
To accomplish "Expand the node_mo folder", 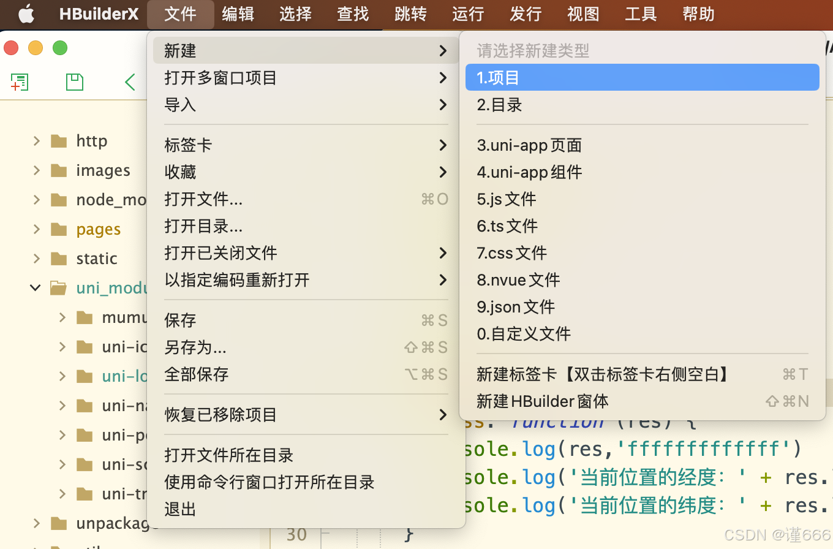I will coord(37,200).
